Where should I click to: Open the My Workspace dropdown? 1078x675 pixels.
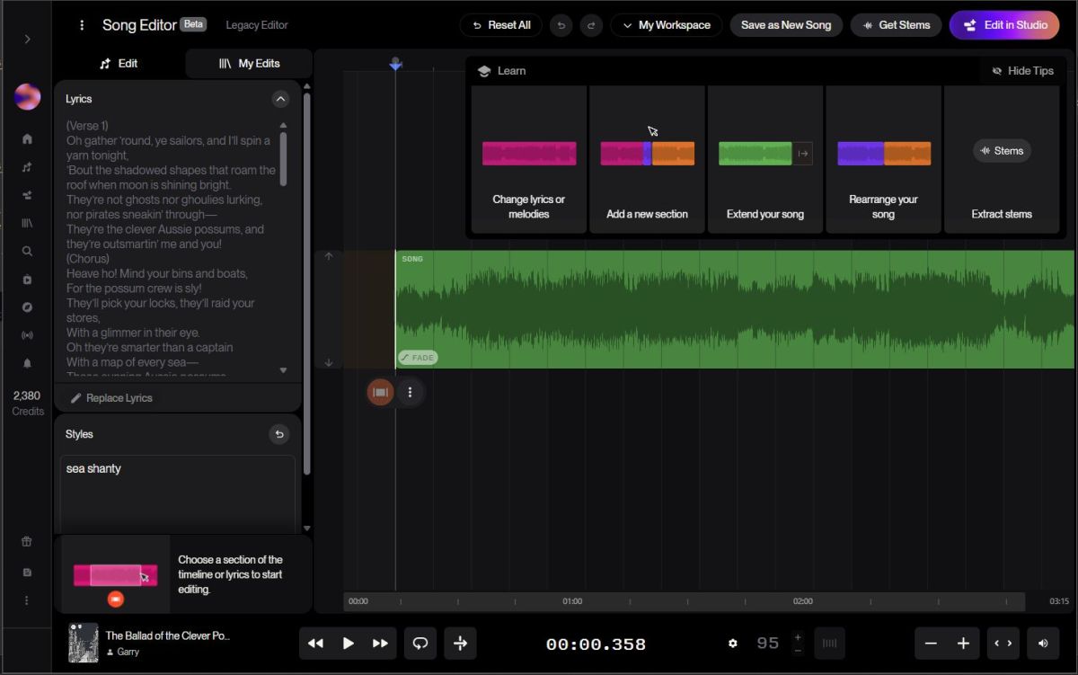pos(666,25)
